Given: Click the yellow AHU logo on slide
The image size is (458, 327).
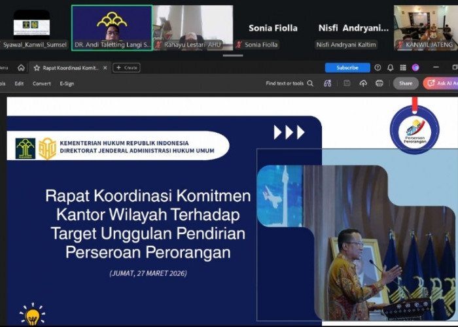Looking at the screenshot, I should click(x=47, y=148).
